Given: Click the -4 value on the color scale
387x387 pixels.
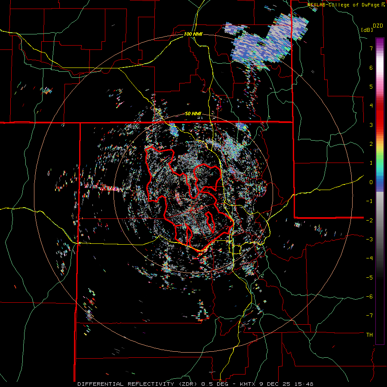Looking at the screenshot, I should 369,258.
